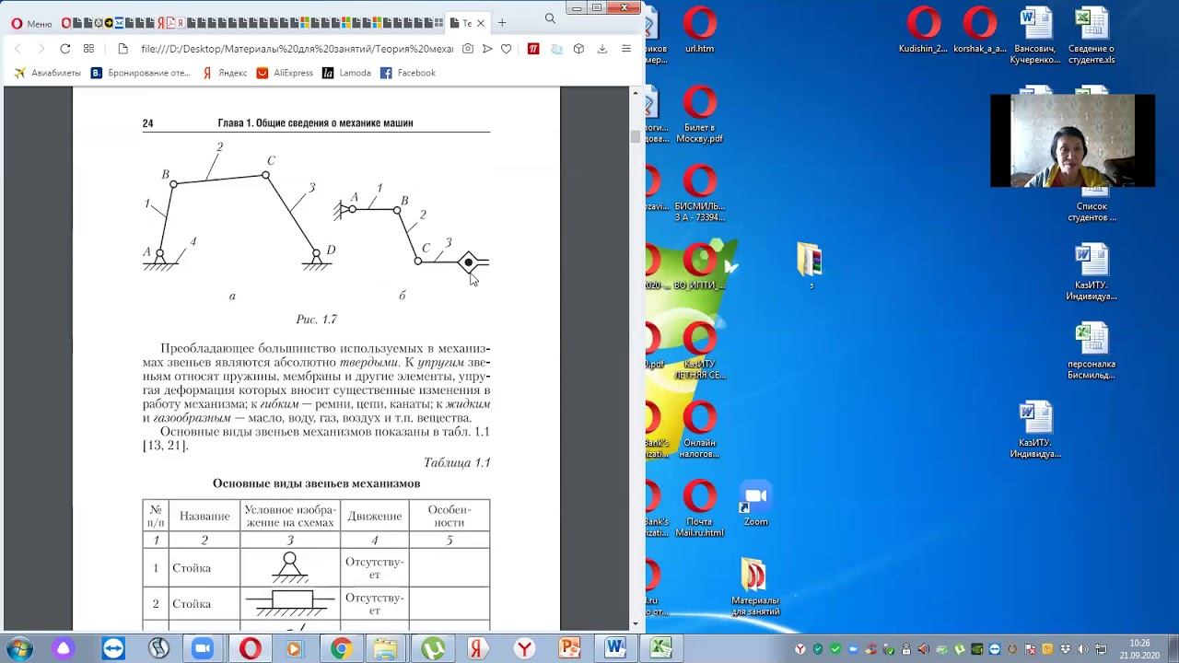The image size is (1179, 663).
Task: Open Почта Mail.ru.html desktop icon
Action: (700, 509)
